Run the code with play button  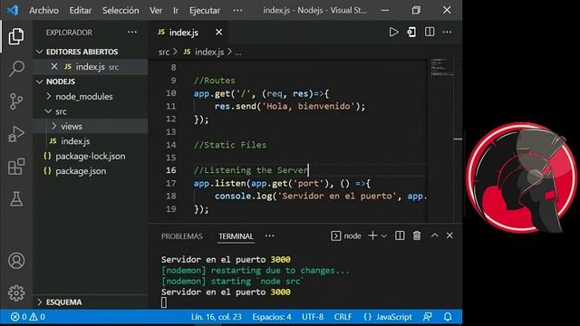(393, 33)
